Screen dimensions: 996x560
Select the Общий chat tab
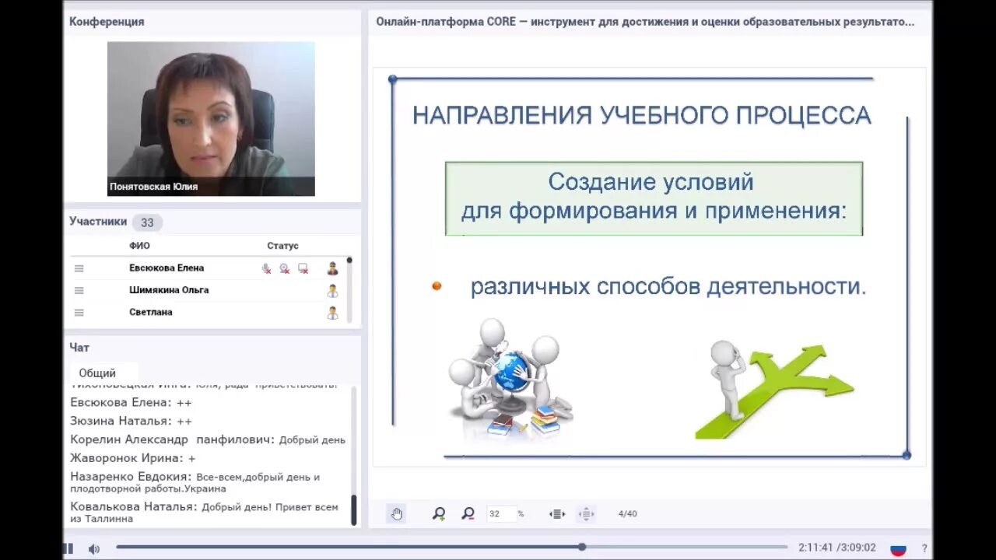97,373
